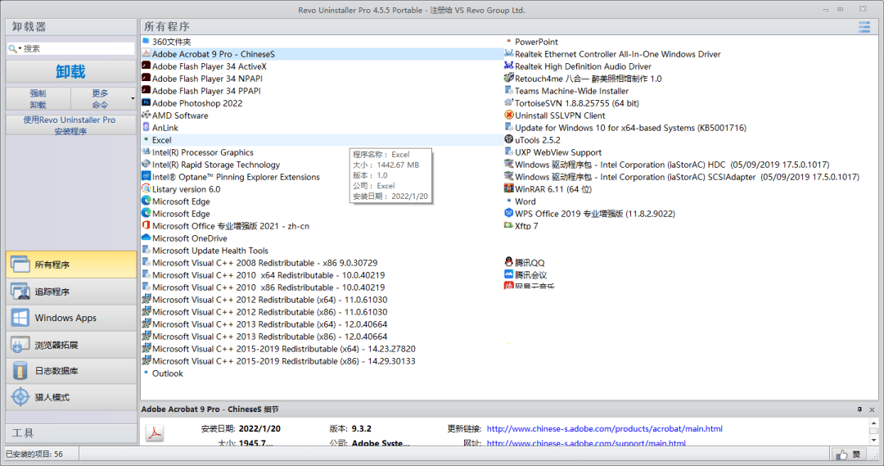Image resolution: width=884 pixels, height=466 pixels.
Task: Click the 360文件夹 folder icon
Action: click(146, 41)
